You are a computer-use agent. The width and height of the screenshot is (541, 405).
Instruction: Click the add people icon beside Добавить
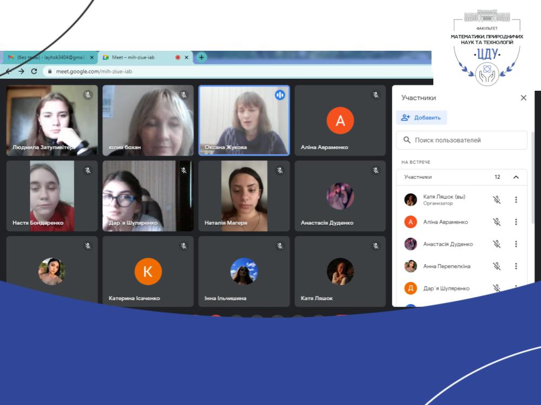click(x=406, y=118)
